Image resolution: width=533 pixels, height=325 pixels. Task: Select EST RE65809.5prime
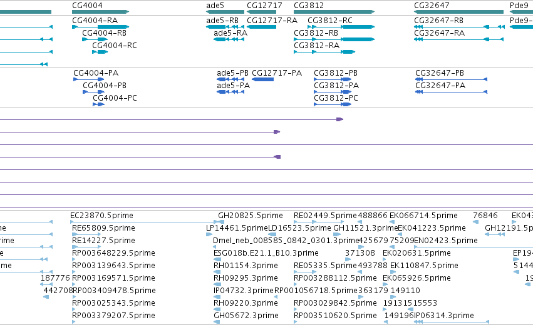(103, 228)
